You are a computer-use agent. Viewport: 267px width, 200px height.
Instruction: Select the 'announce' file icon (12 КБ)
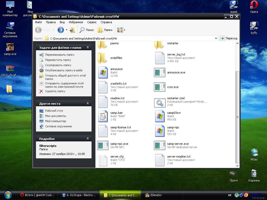click(103, 72)
